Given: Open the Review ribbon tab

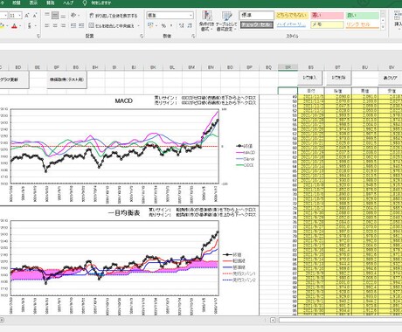Looking at the screenshot, I should point(17,3).
